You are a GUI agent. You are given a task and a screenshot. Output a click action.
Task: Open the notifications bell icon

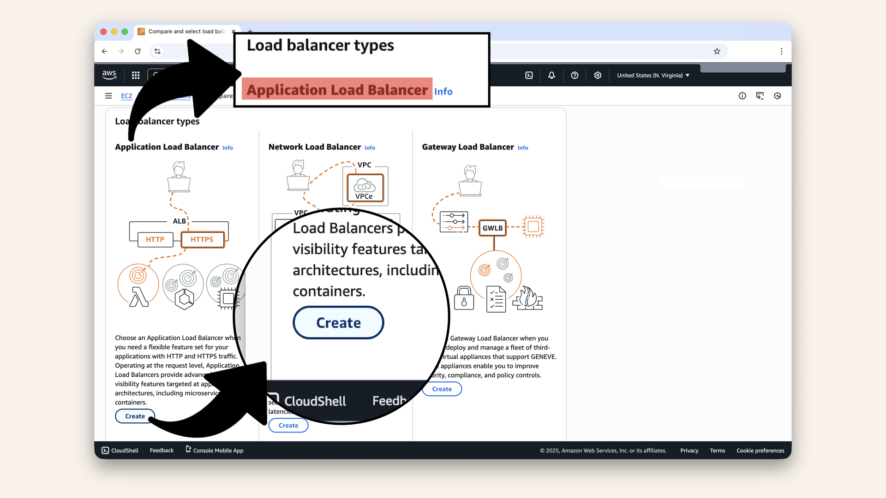click(x=551, y=75)
